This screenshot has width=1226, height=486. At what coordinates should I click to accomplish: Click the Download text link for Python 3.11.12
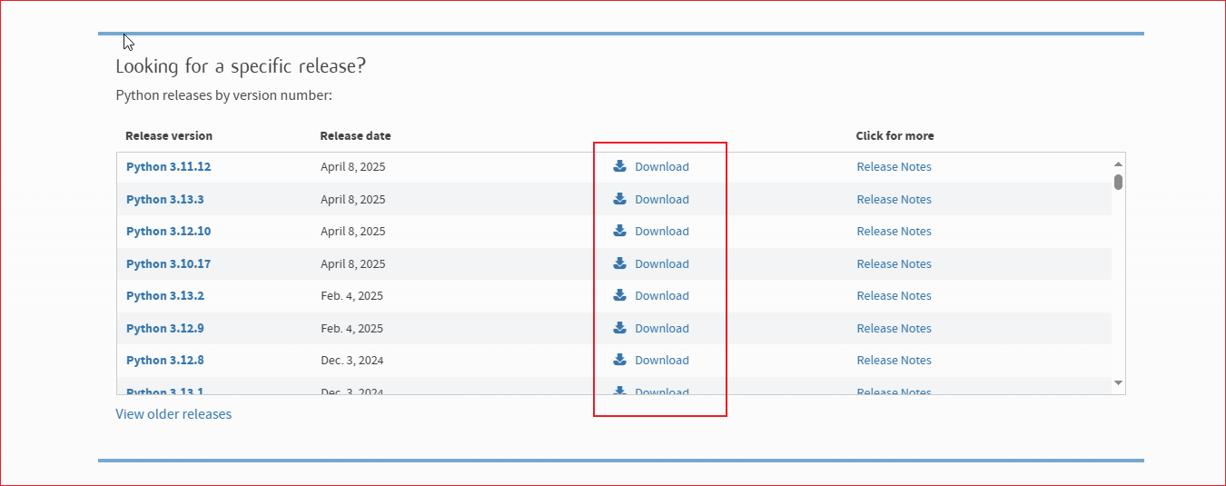662,167
